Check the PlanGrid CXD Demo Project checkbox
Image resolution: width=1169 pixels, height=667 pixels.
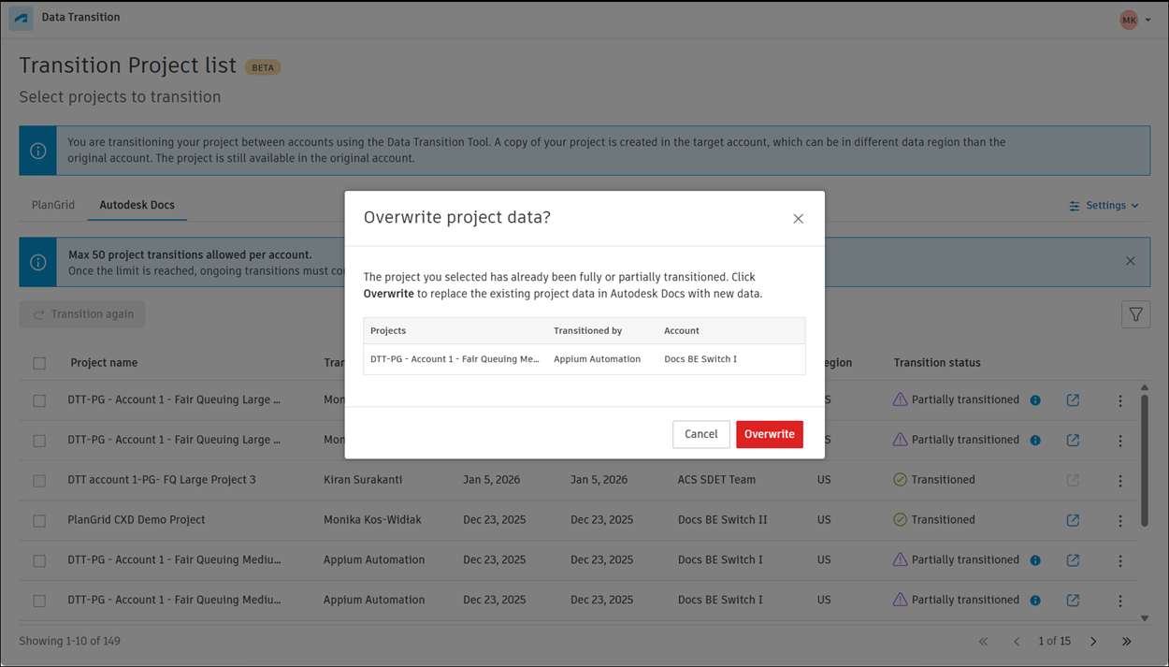[x=39, y=521]
